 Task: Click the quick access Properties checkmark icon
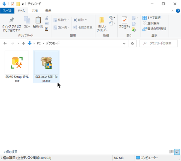pyautogui.click(x=13, y=4)
